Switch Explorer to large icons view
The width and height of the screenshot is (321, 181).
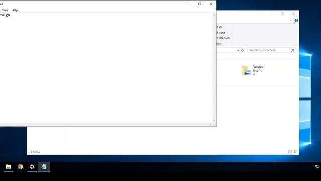click(295, 152)
